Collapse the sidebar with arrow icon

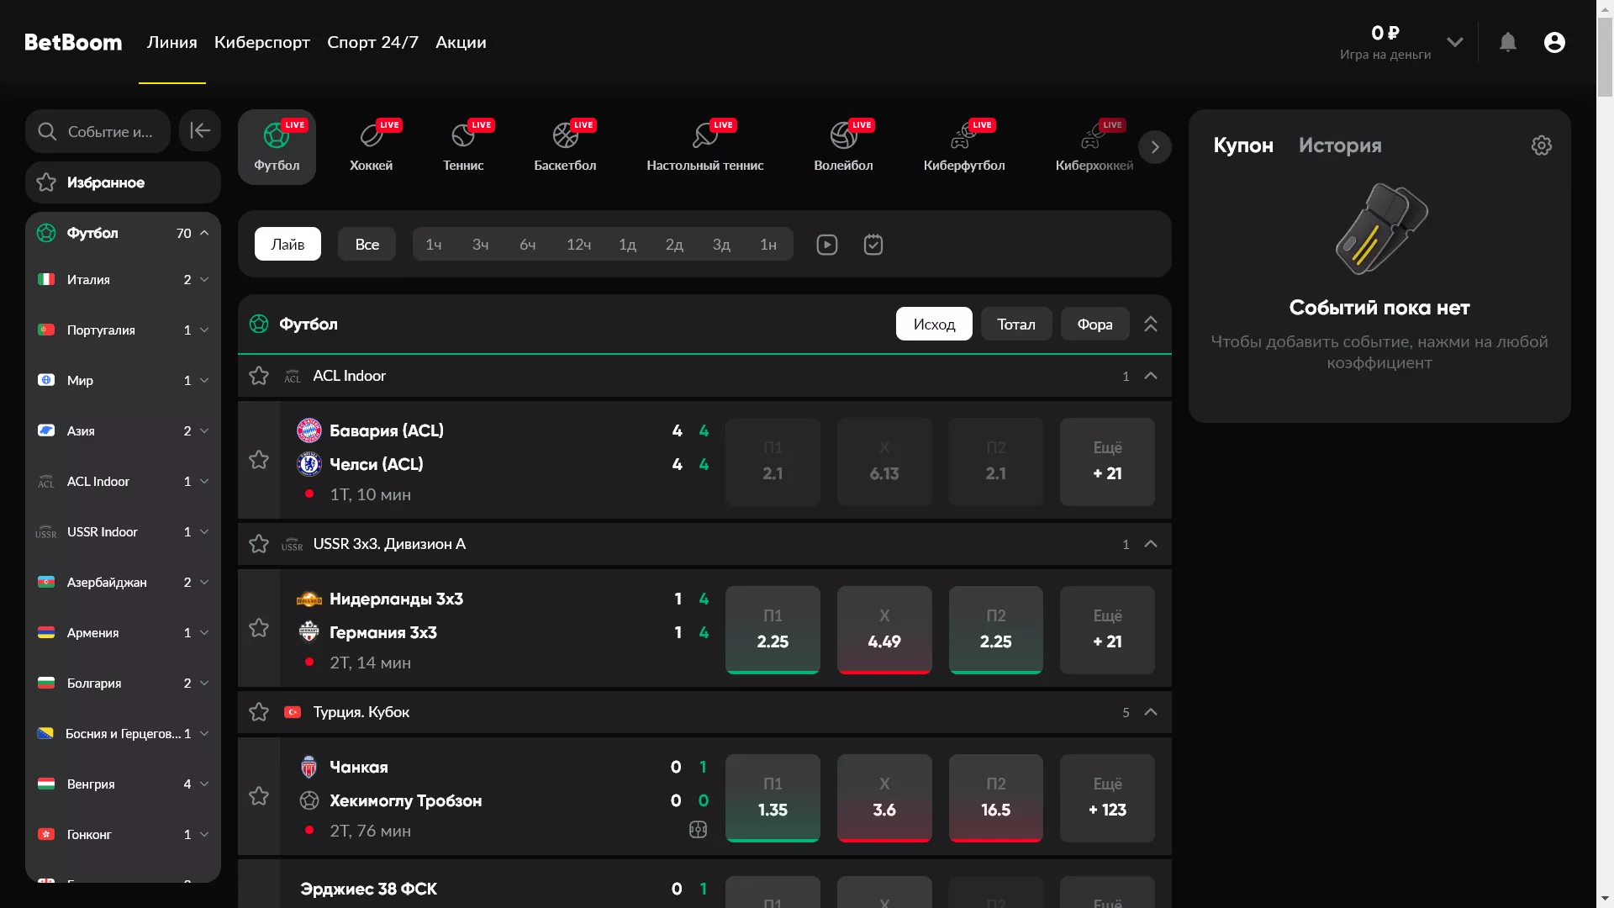(x=200, y=130)
